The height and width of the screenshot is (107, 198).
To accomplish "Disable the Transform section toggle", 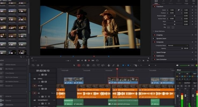I will (x=154, y=6).
